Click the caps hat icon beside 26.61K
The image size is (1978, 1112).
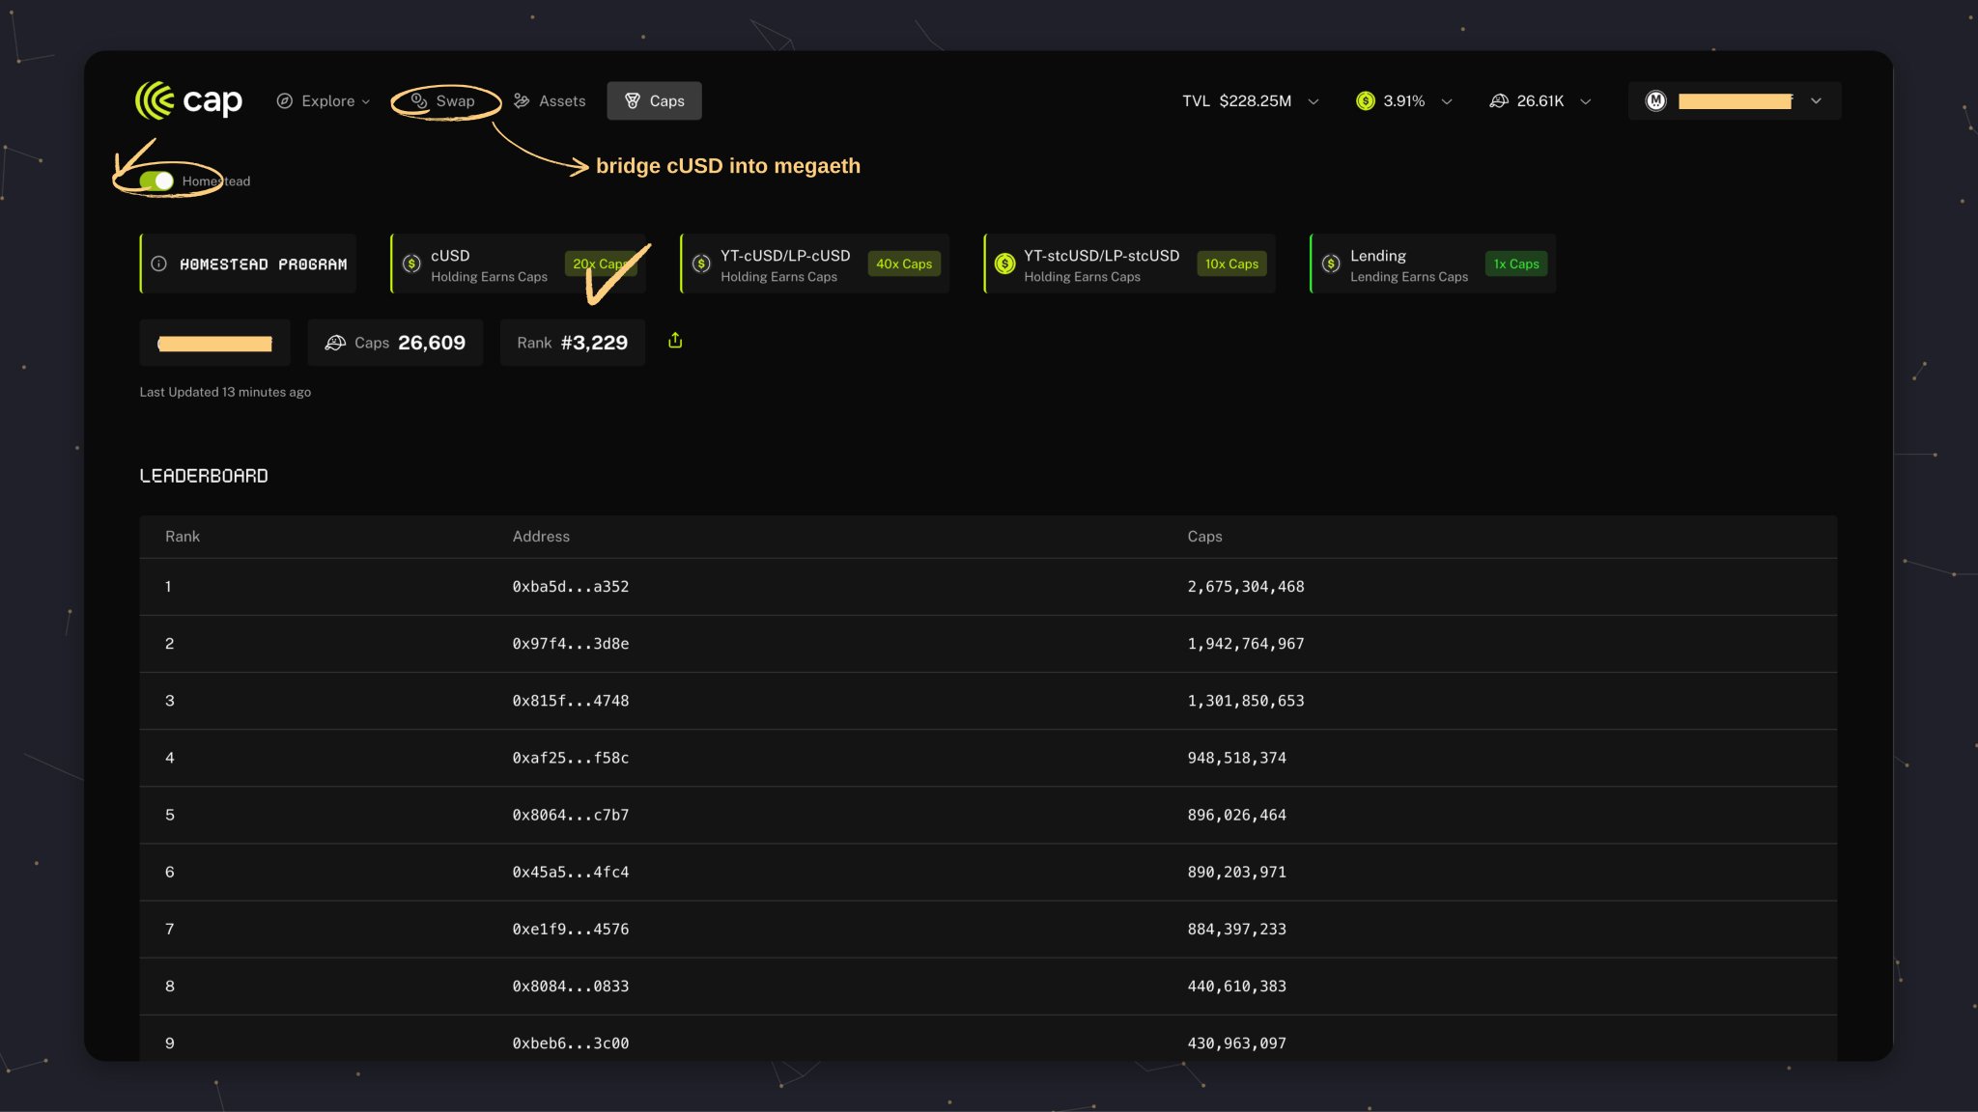[1498, 100]
